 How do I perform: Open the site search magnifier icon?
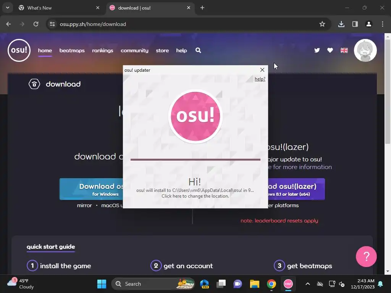coord(198,50)
